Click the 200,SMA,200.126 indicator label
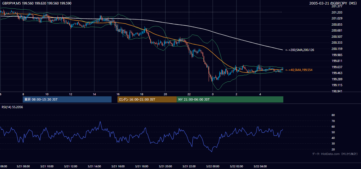Viewport: 361px width, 169px height. 300,50
